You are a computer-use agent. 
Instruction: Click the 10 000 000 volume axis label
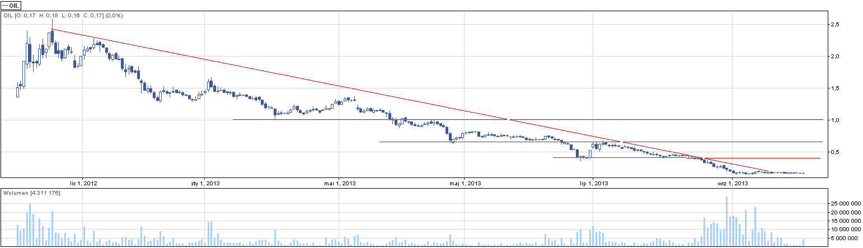[845, 230]
